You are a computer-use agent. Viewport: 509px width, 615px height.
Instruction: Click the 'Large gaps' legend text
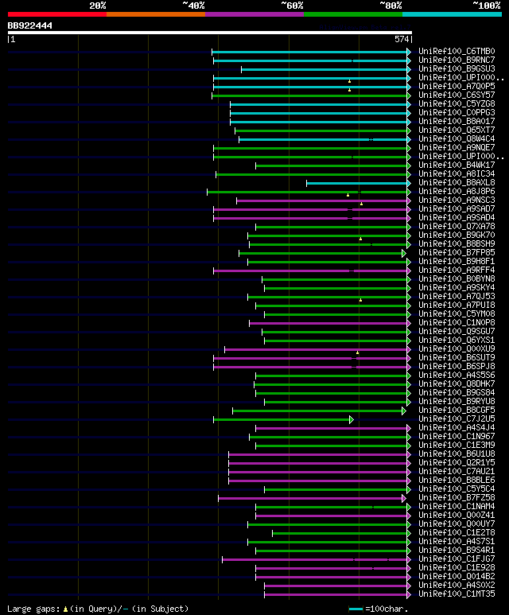33,609
